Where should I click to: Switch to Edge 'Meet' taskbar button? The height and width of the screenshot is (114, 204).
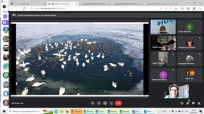point(149,111)
